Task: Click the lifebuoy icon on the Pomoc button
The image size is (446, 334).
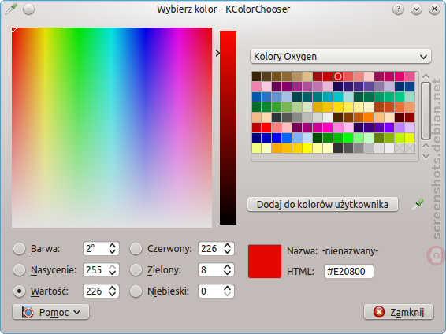Action: 28,312
